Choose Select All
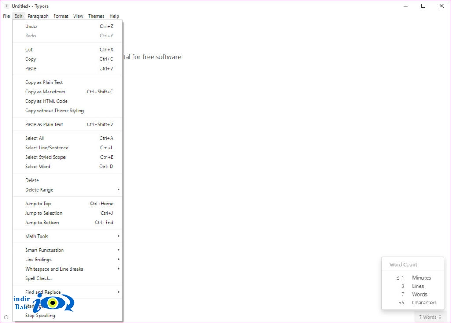This screenshot has height=323, width=451. (68, 138)
